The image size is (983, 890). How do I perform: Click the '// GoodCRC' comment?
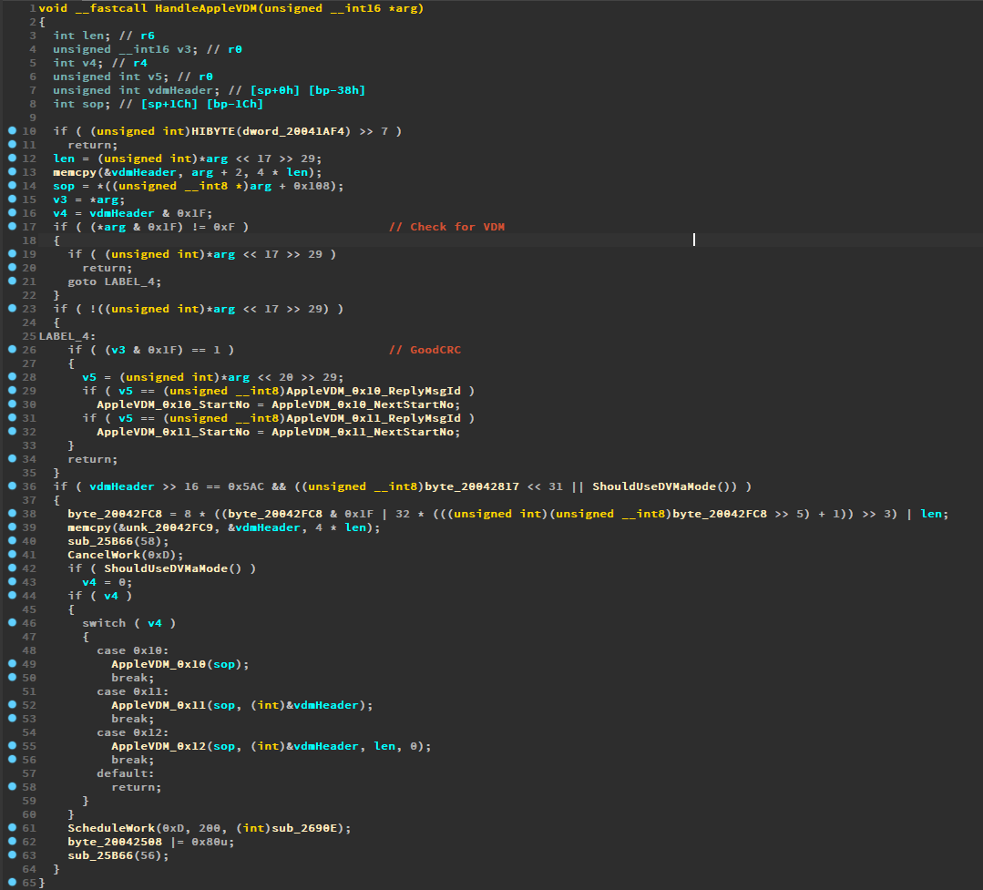point(425,350)
